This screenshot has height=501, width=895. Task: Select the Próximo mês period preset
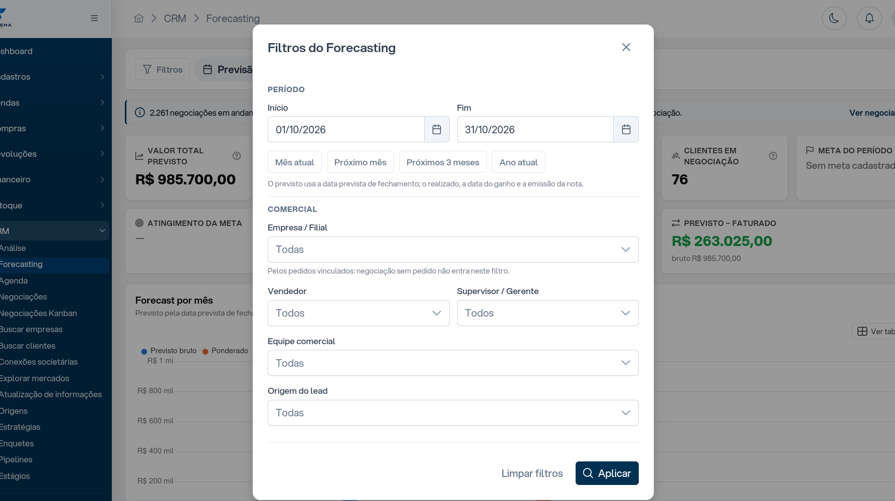[x=360, y=162]
